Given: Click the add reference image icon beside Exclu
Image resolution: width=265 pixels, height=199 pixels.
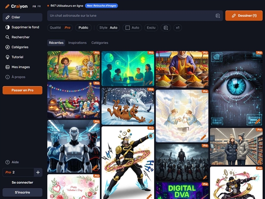Looking at the screenshot, I should coord(166,28).
